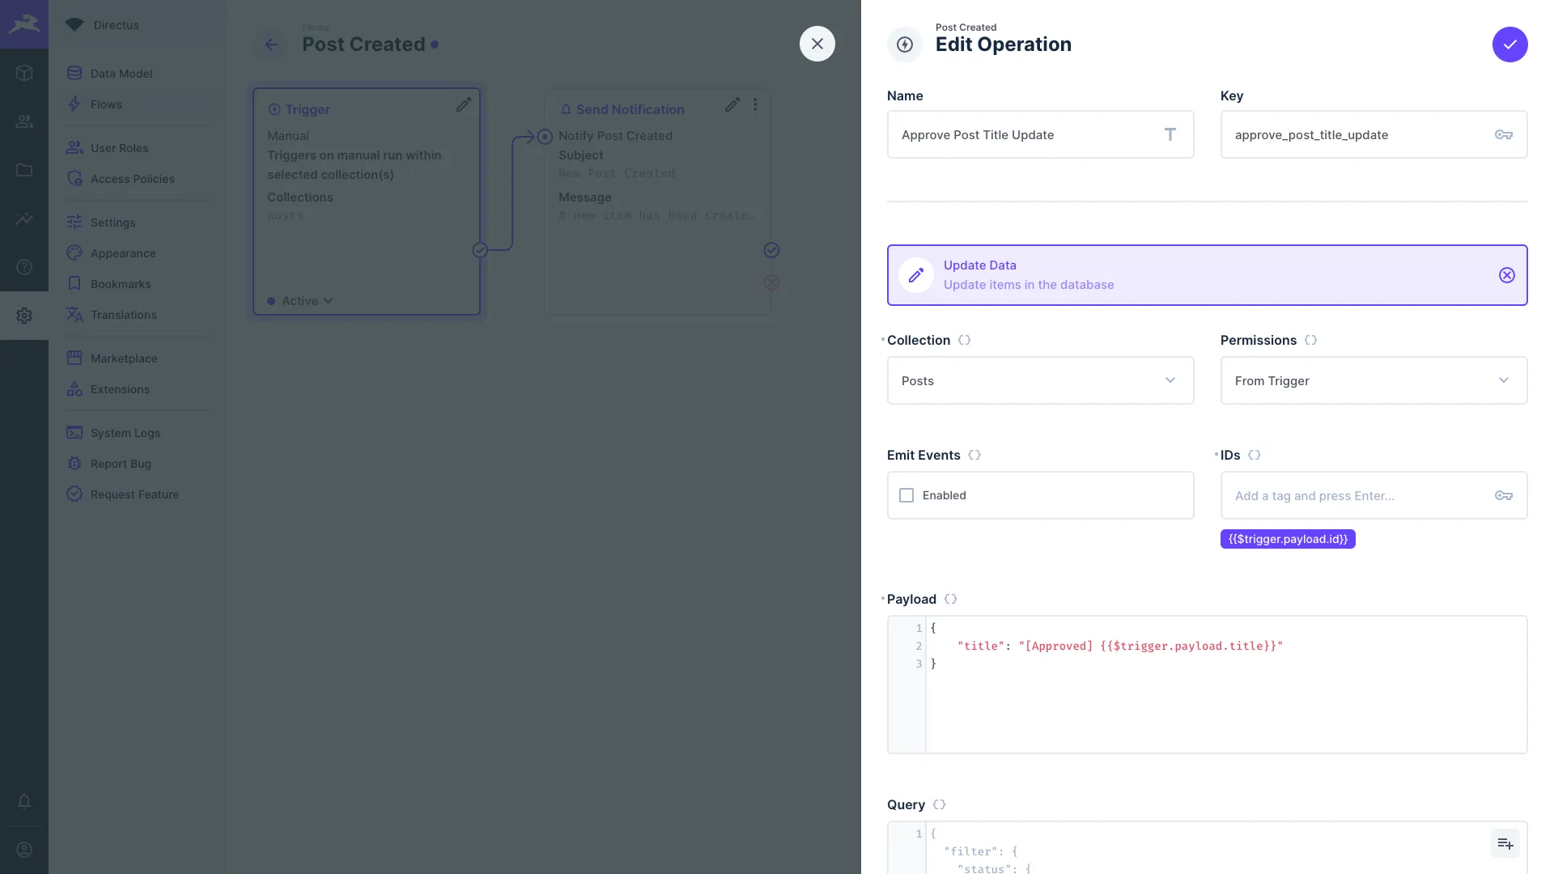The width and height of the screenshot is (1554, 874).
Task: Click into the Payload code editor
Action: pyautogui.click(x=1222, y=696)
